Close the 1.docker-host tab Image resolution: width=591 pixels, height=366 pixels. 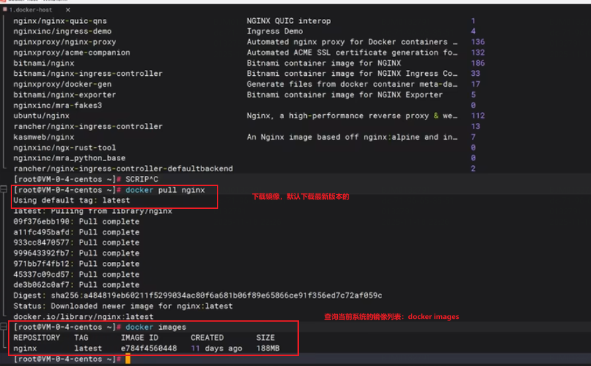68,10
